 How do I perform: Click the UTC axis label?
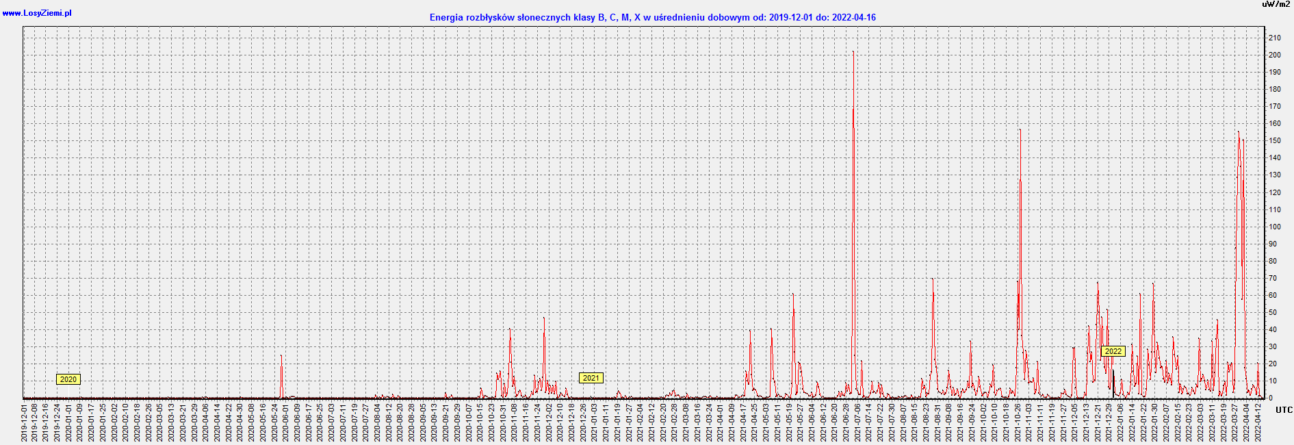(x=1284, y=410)
